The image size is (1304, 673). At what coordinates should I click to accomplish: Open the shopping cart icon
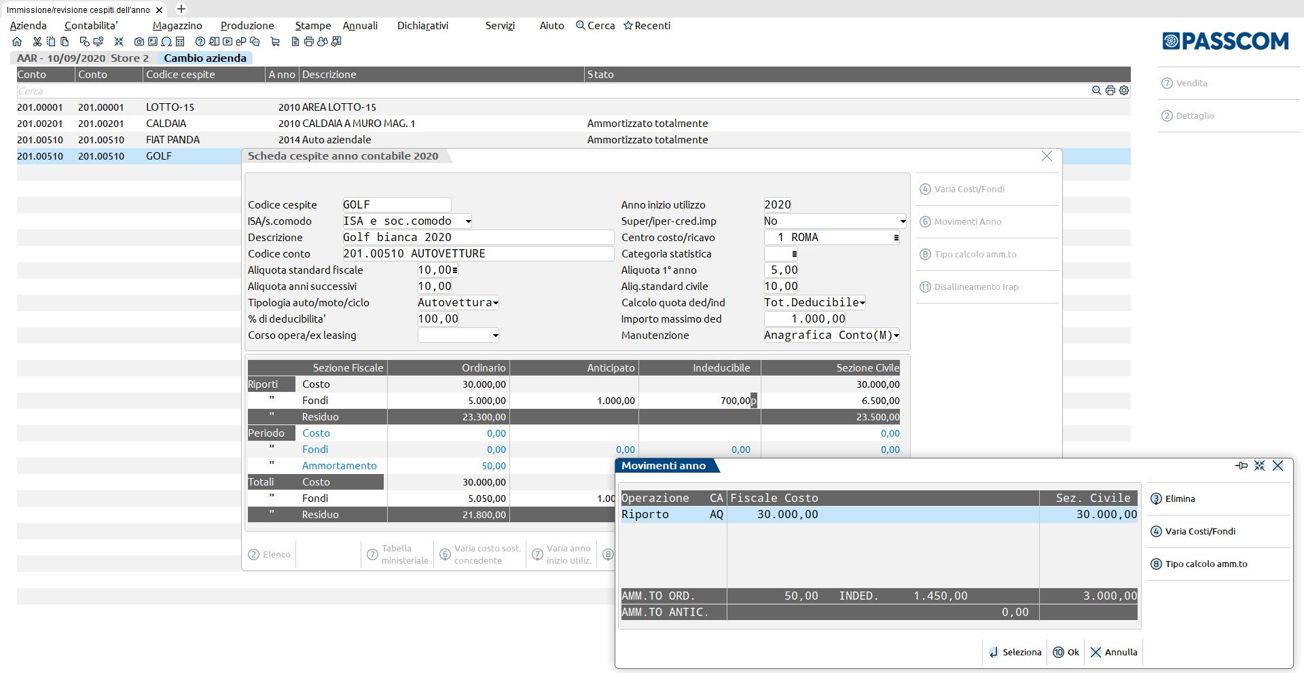tap(275, 41)
